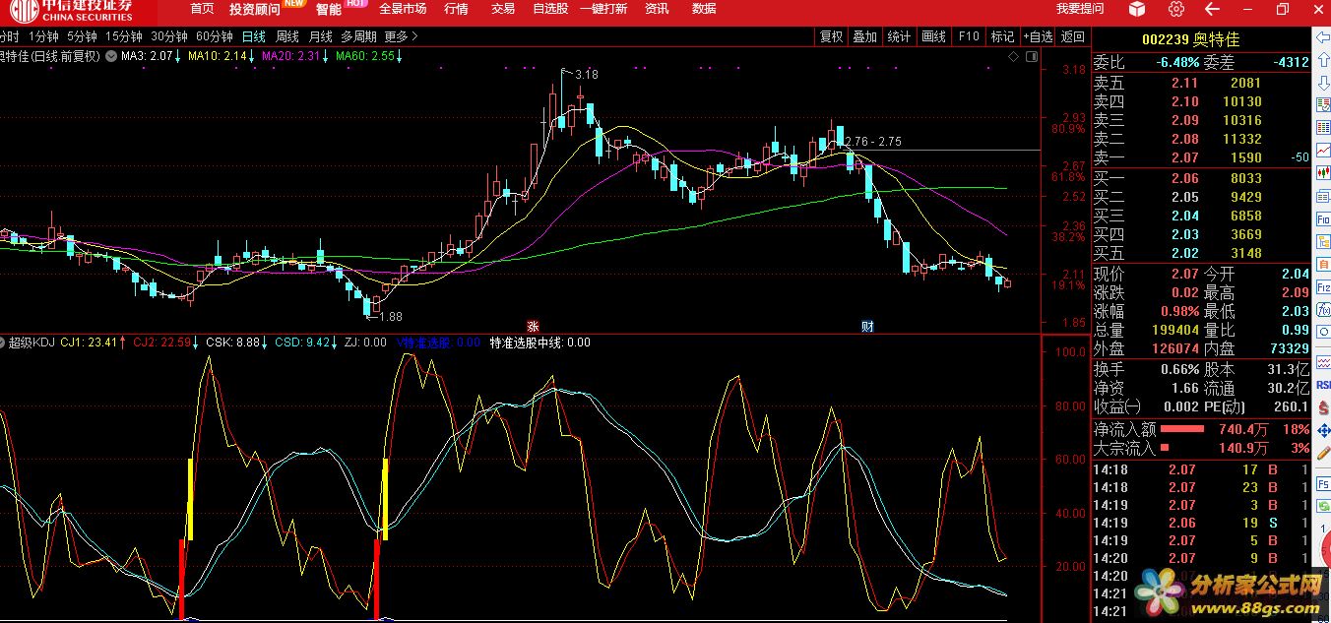Click the 超级KDJ indicator name

pos(32,343)
